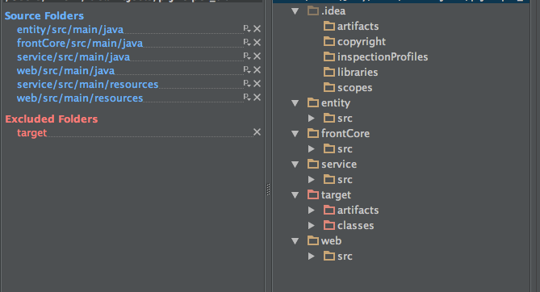Screen dimensions: 540x292
Task: Select artifacts folder icon under .idea
Action: 329,26
